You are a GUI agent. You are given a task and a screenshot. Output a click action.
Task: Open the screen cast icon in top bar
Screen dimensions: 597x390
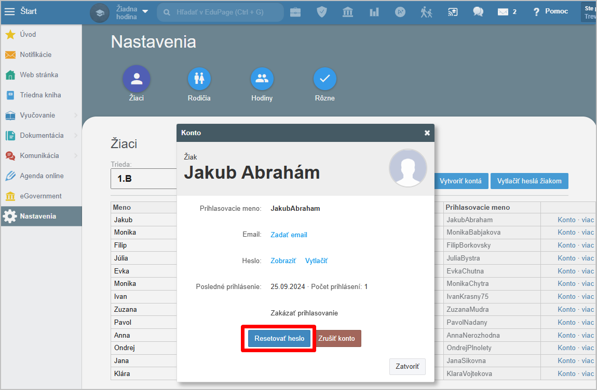tap(452, 12)
